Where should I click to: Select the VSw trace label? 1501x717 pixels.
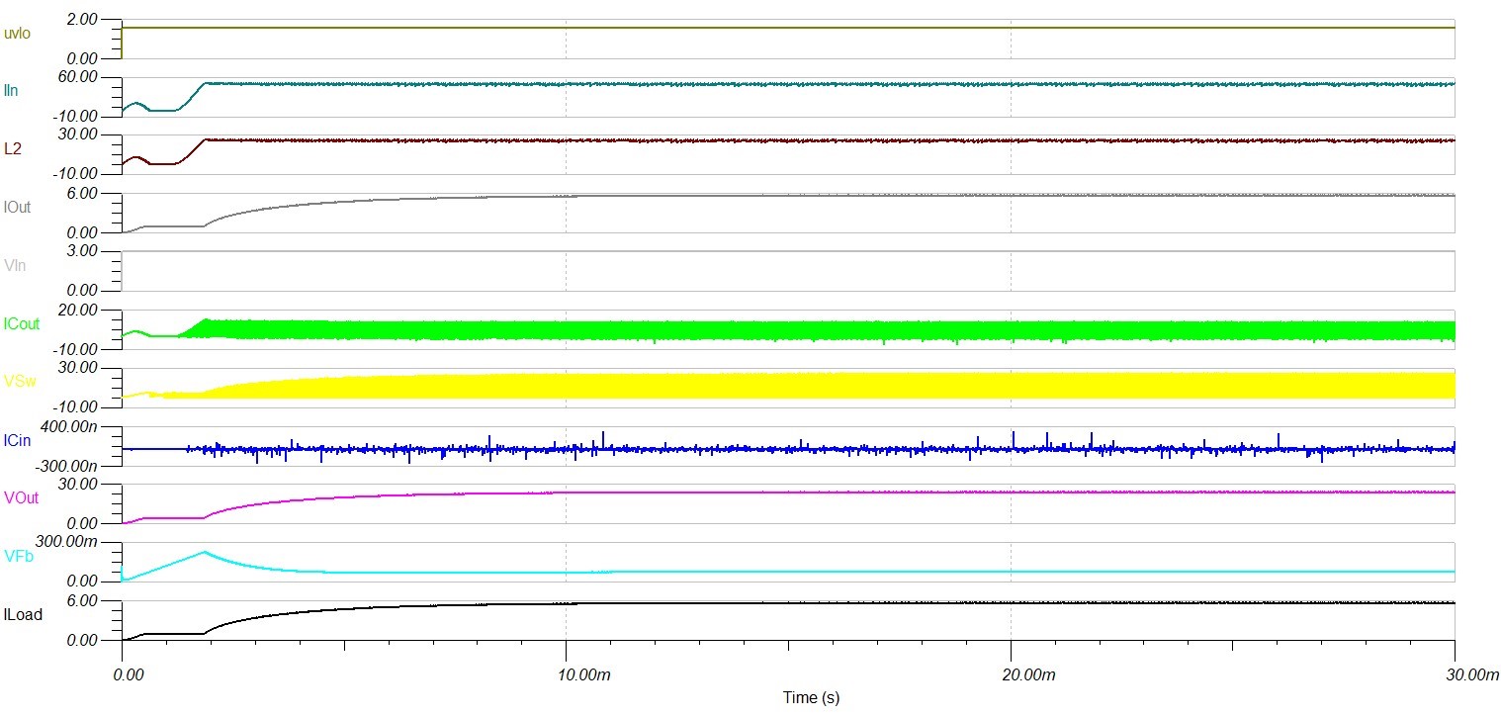tap(19, 382)
